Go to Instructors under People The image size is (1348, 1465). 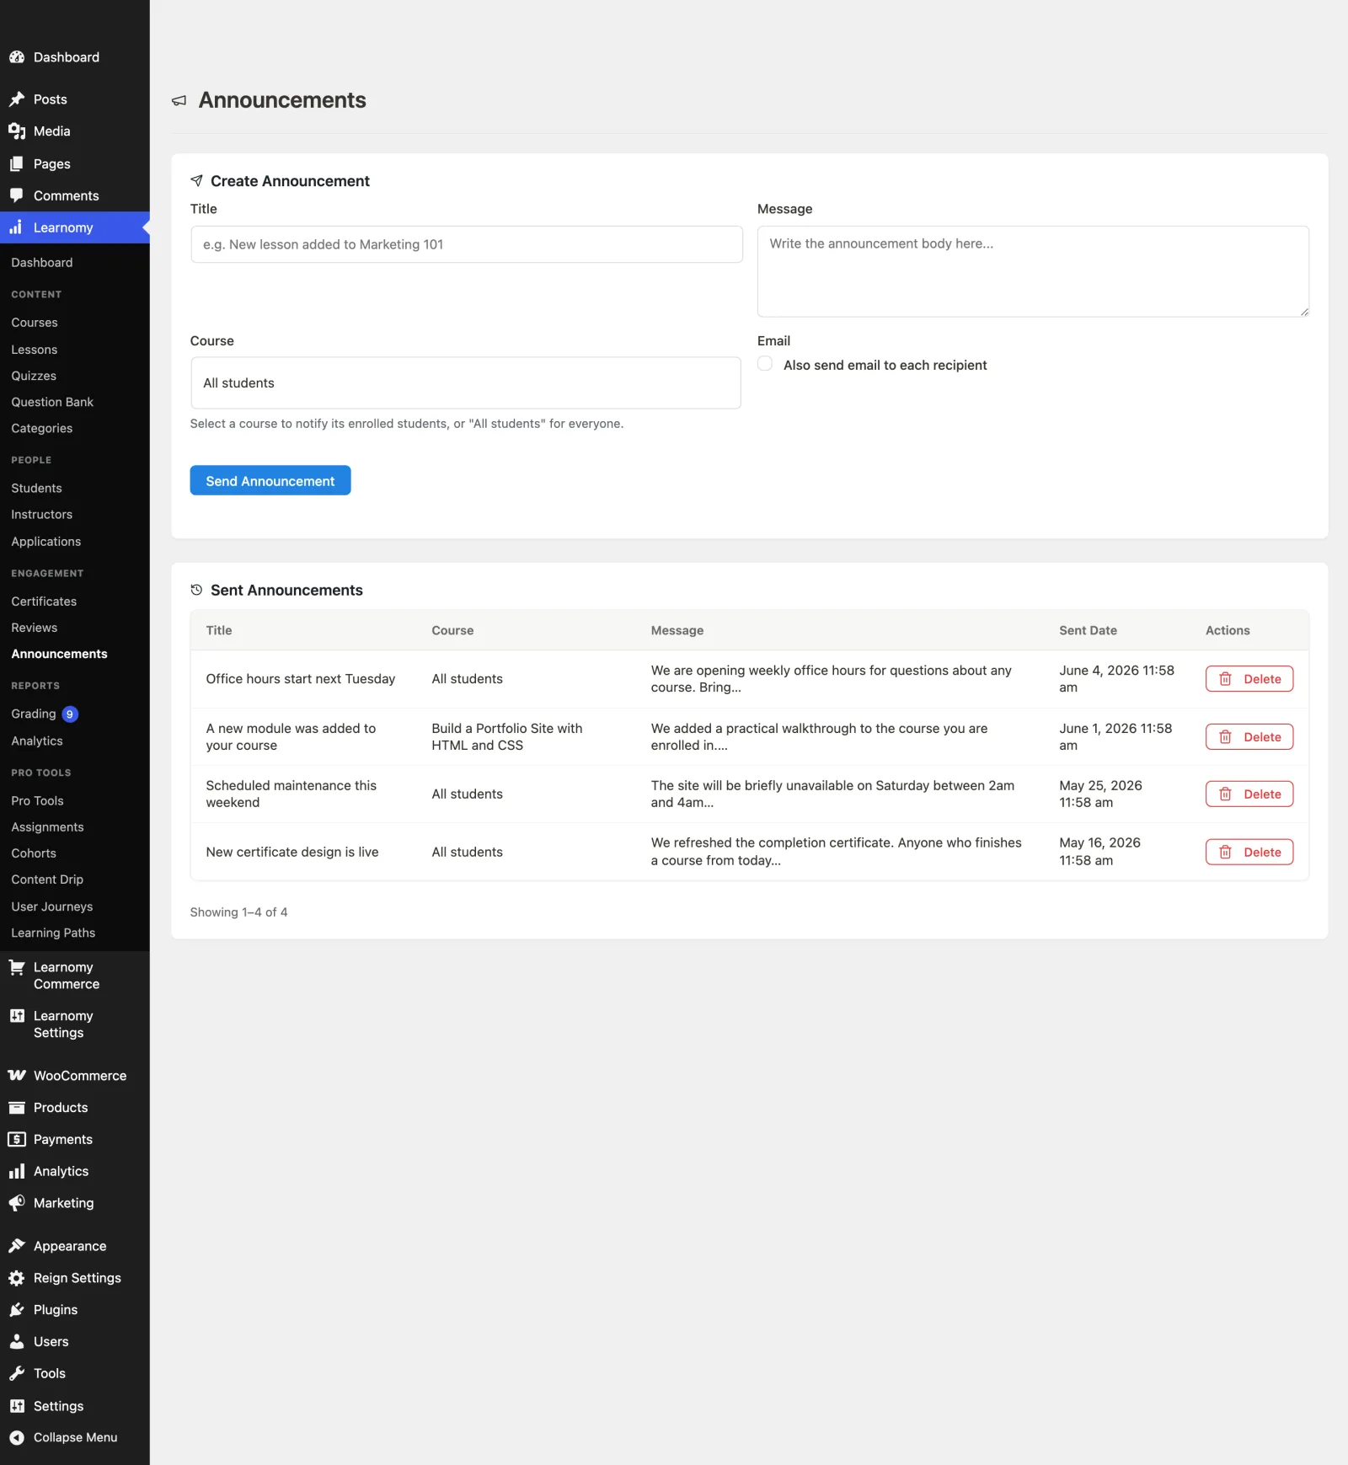(x=42, y=515)
